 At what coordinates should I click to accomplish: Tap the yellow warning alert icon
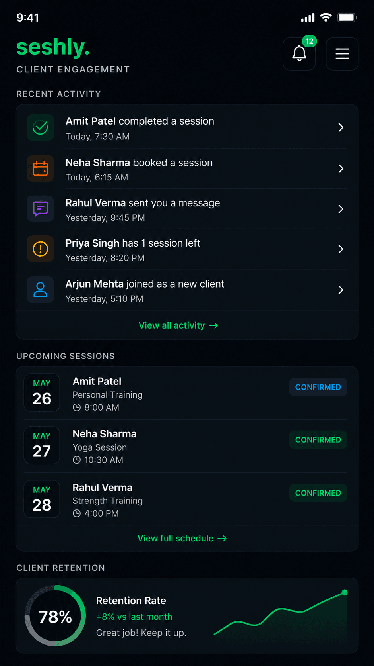41,249
